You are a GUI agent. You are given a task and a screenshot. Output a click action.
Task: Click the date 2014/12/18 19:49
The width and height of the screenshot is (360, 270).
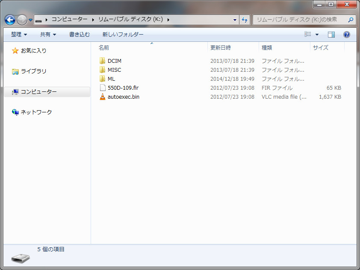pos(232,79)
